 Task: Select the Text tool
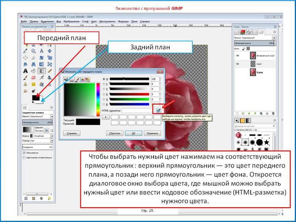coord(25,71)
